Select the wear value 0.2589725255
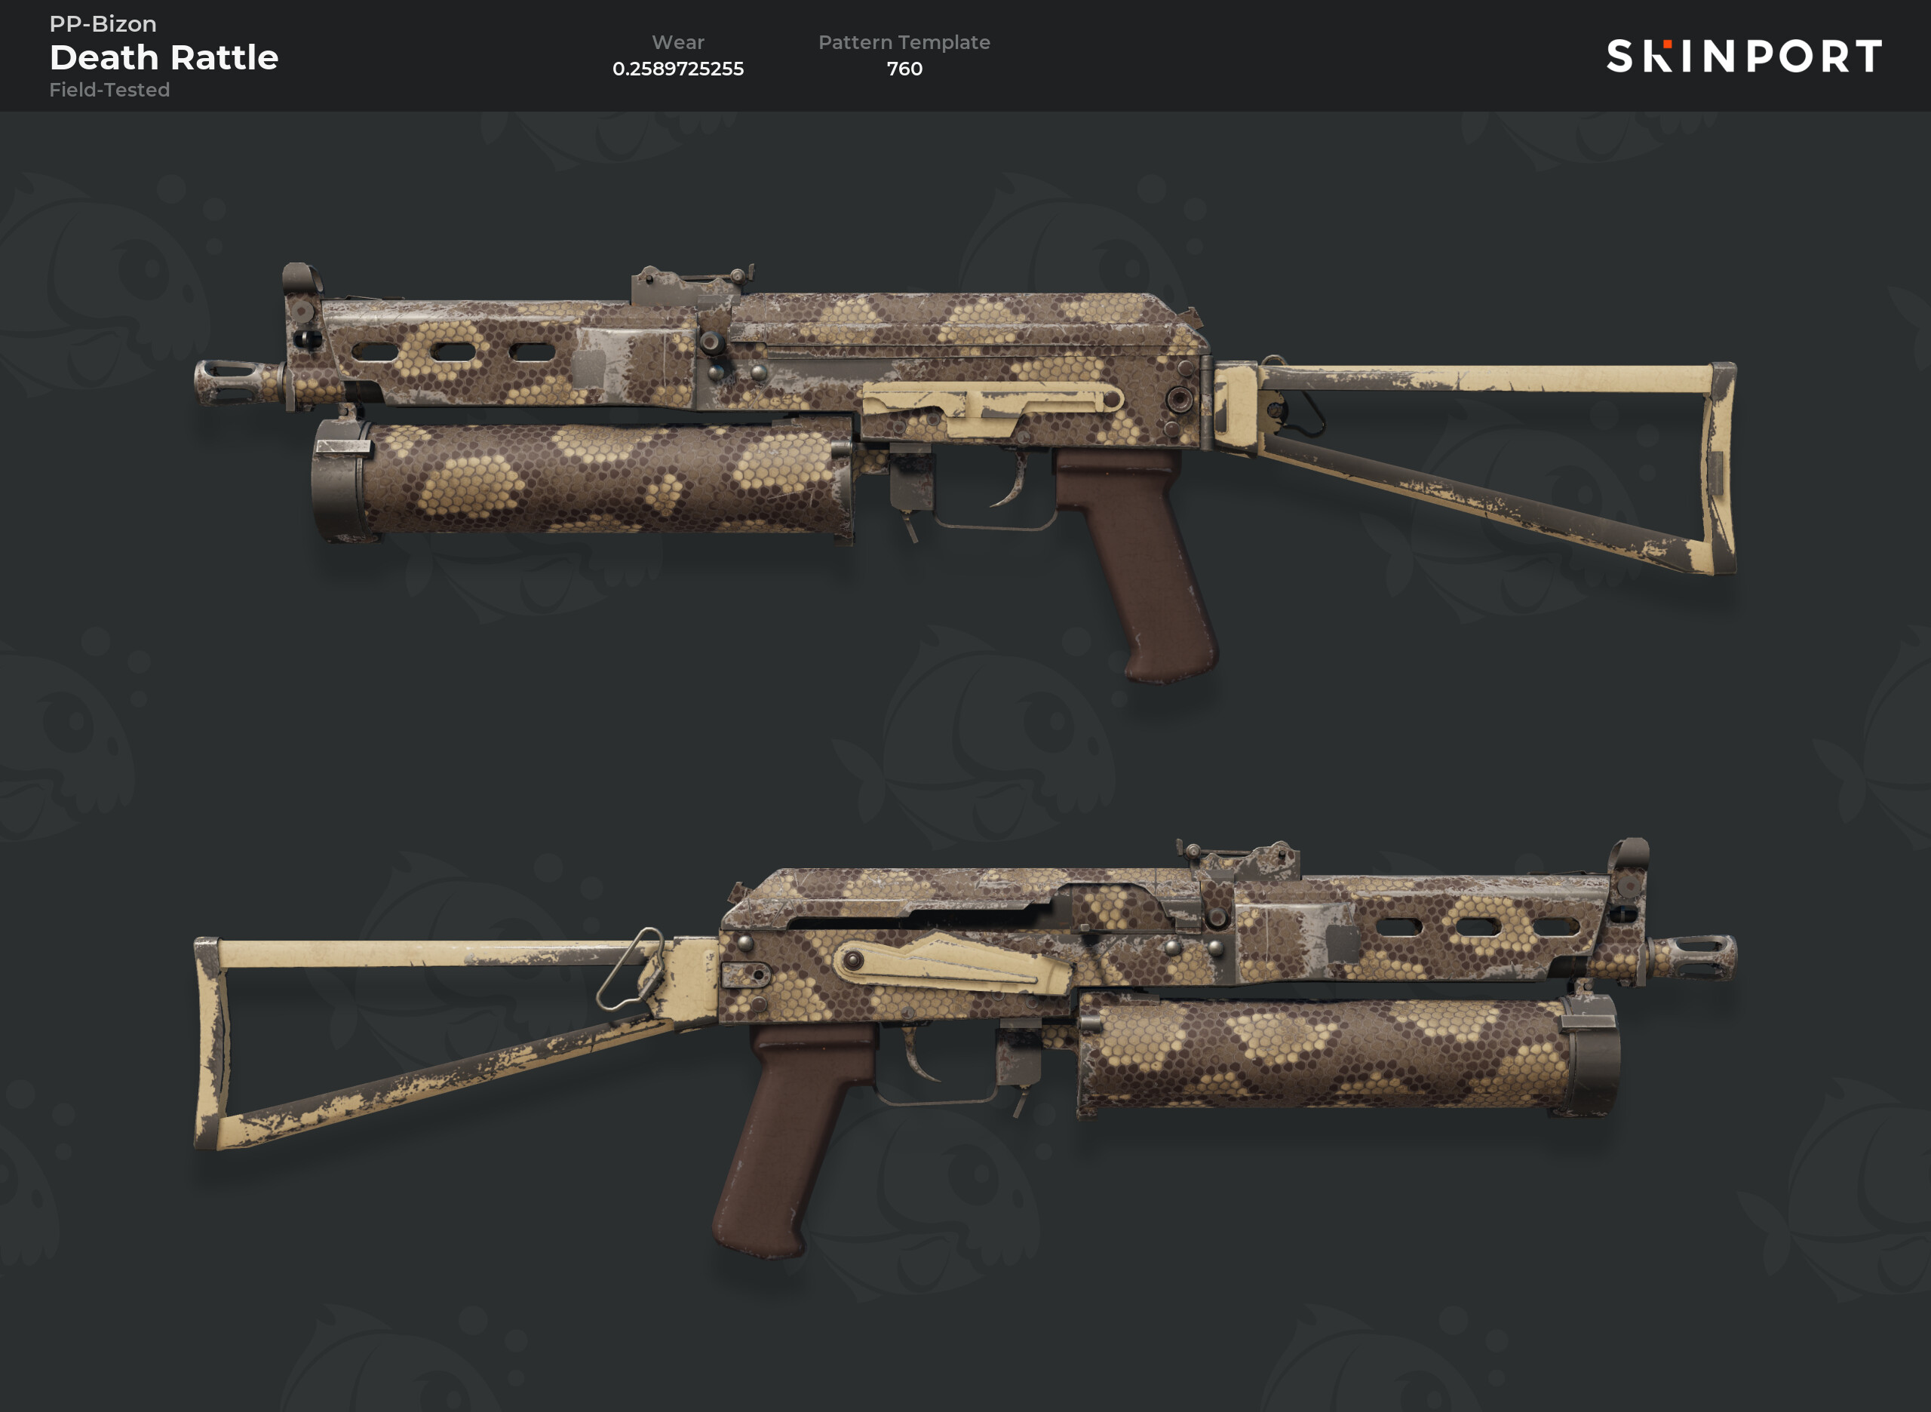This screenshot has width=1931, height=1412. pos(678,69)
